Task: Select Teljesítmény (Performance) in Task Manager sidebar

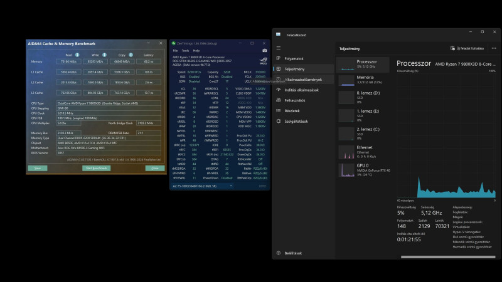Action: pos(304,69)
